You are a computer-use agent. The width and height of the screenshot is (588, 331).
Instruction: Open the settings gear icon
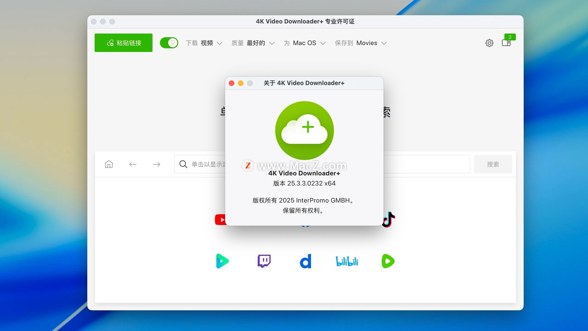pos(489,43)
